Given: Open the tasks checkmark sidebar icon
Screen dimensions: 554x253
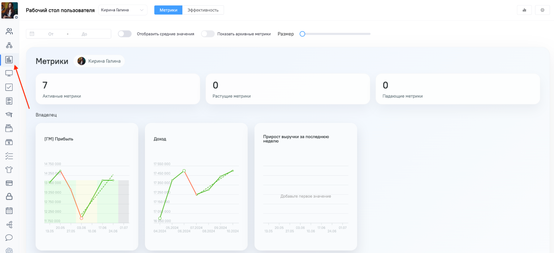Looking at the screenshot, I should point(9,87).
